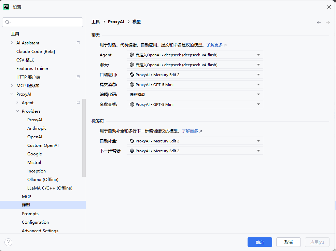336x251 pixels.
Task: Click the PyCharm logo icon in title bar
Action: (x=6, y=7)
